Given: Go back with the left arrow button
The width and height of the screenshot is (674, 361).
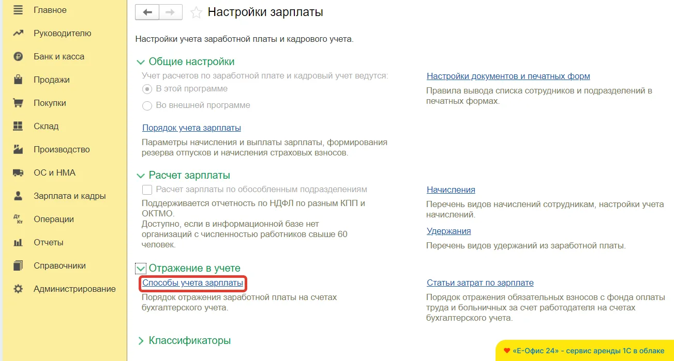Looking at the screenshot, I should (x=147, y=12).
